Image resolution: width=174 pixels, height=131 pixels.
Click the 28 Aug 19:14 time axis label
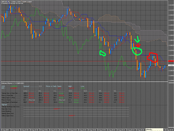53,130
